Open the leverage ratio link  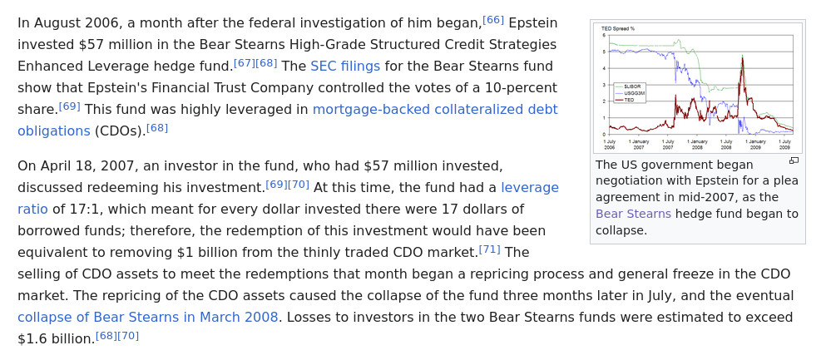pos(529,187)
